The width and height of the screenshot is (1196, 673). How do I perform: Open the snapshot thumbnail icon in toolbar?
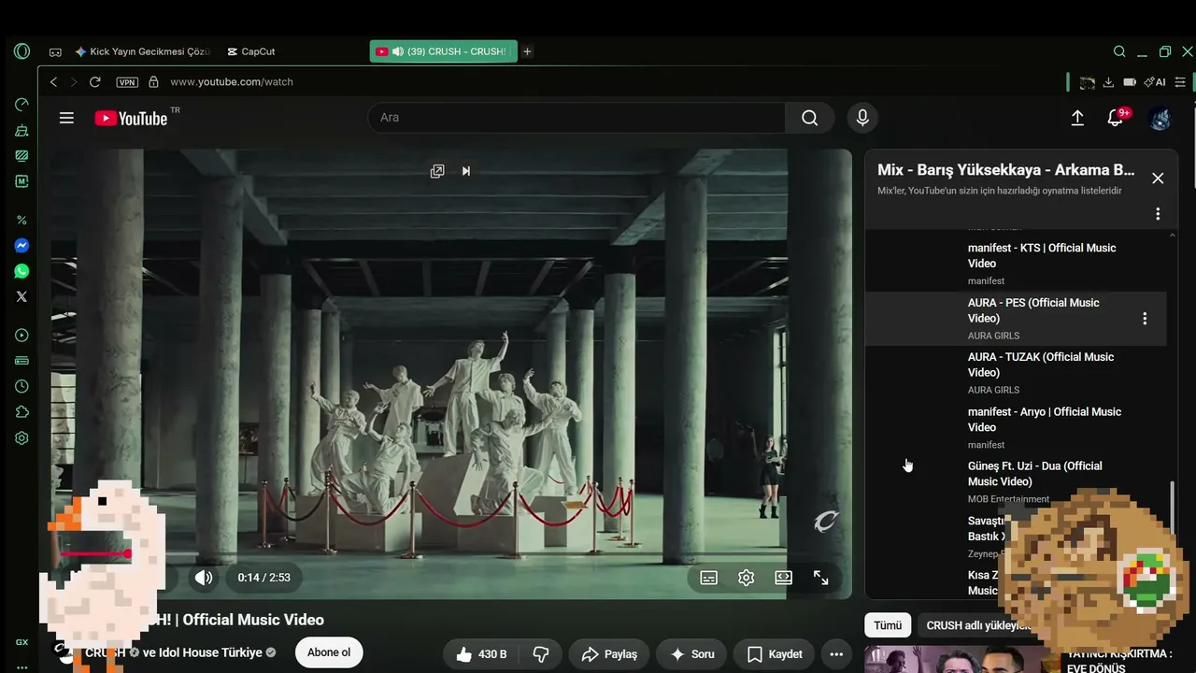coord(1087,82)
